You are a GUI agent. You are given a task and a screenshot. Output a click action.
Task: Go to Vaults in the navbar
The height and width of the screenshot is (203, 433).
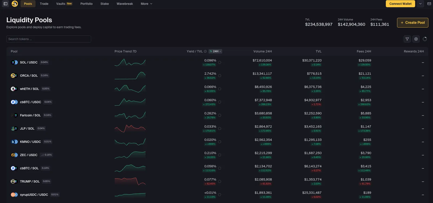click(x=64, y=4)
